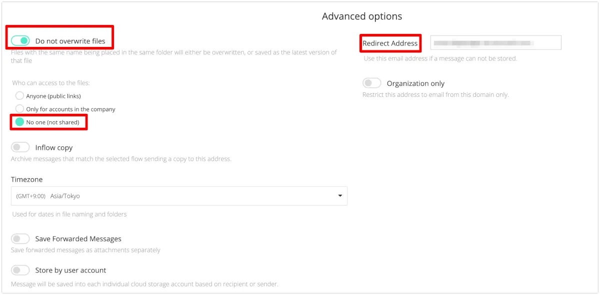This screenshot has width=600, height=295.
Task: Open the Asia/Tokyo timezone combo box
Action: 178,196
